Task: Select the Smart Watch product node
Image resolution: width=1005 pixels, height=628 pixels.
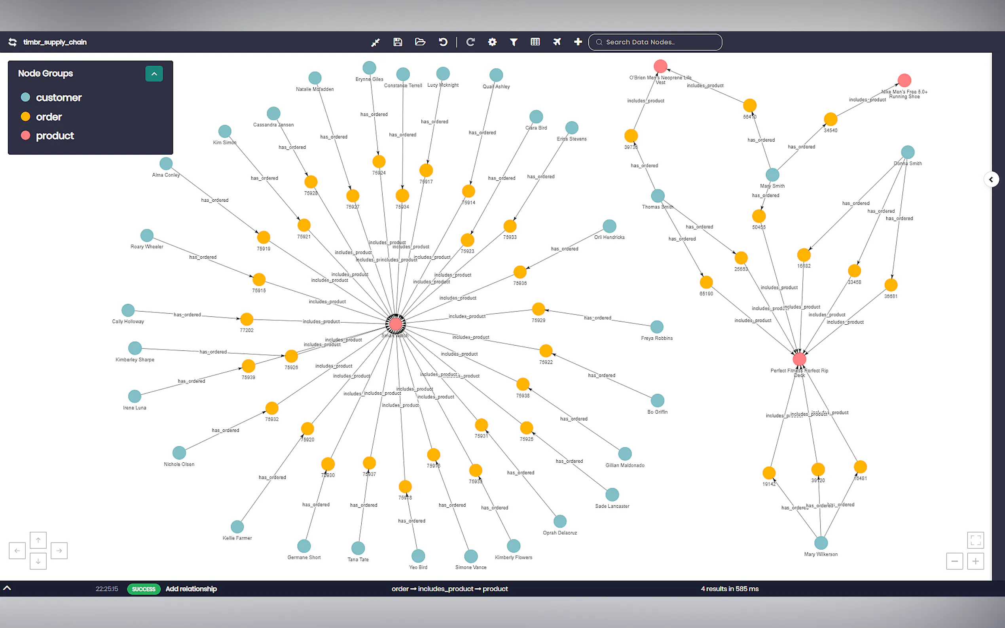Action: tap(395, 324)
